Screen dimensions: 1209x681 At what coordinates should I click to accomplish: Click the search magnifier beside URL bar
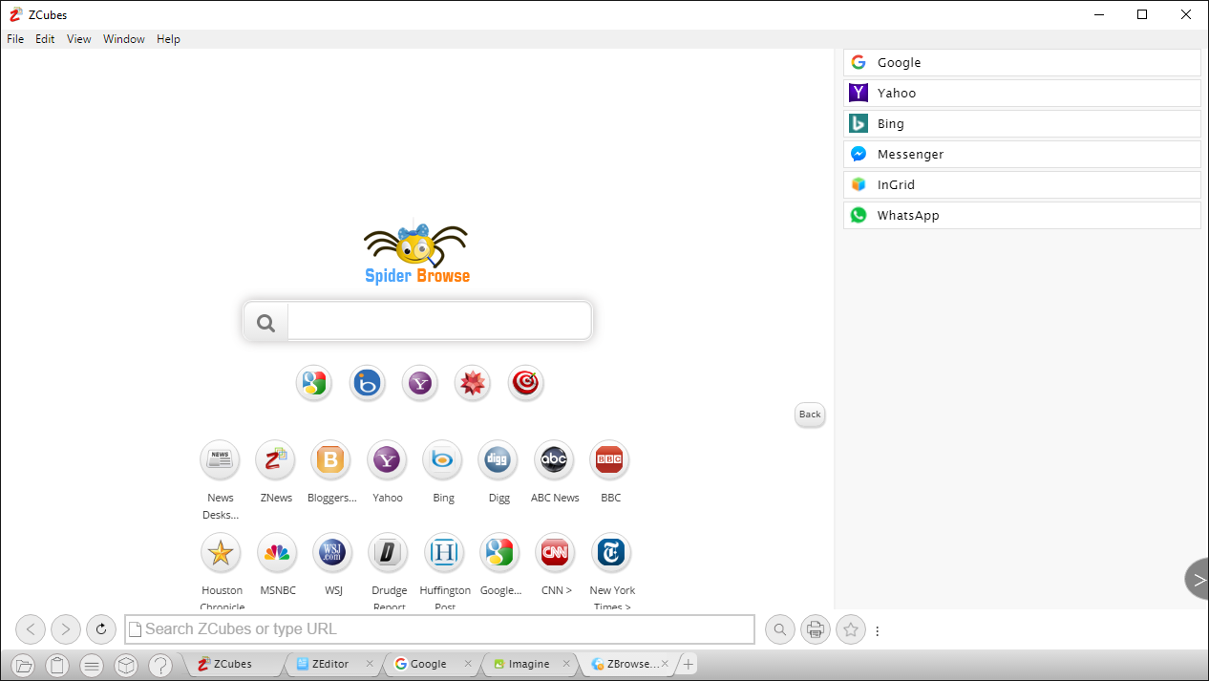(x=780, y=629)
